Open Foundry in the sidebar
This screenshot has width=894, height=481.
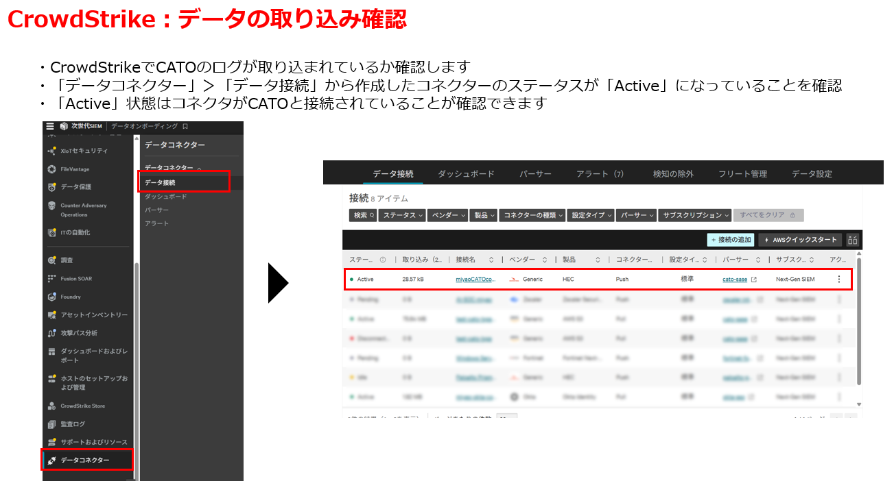[x=70, y=297]
